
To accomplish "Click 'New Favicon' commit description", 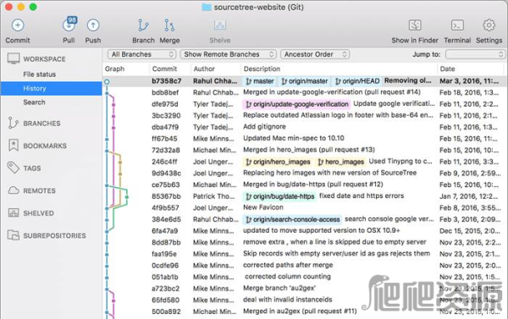I will (263, 207).
